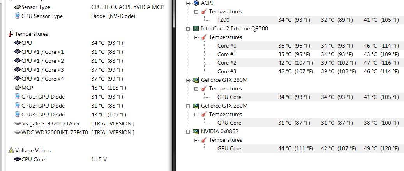Viewport: 404px width, 171px height.
Task: Select GPU Core row under NVIDIA 0x0862
Action: [310, 148]
